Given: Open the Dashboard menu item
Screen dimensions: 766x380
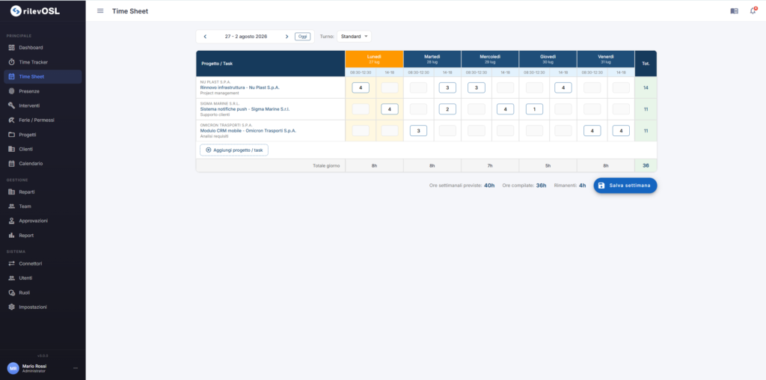Looking at the screenshot, I should (x=43, y=48).
